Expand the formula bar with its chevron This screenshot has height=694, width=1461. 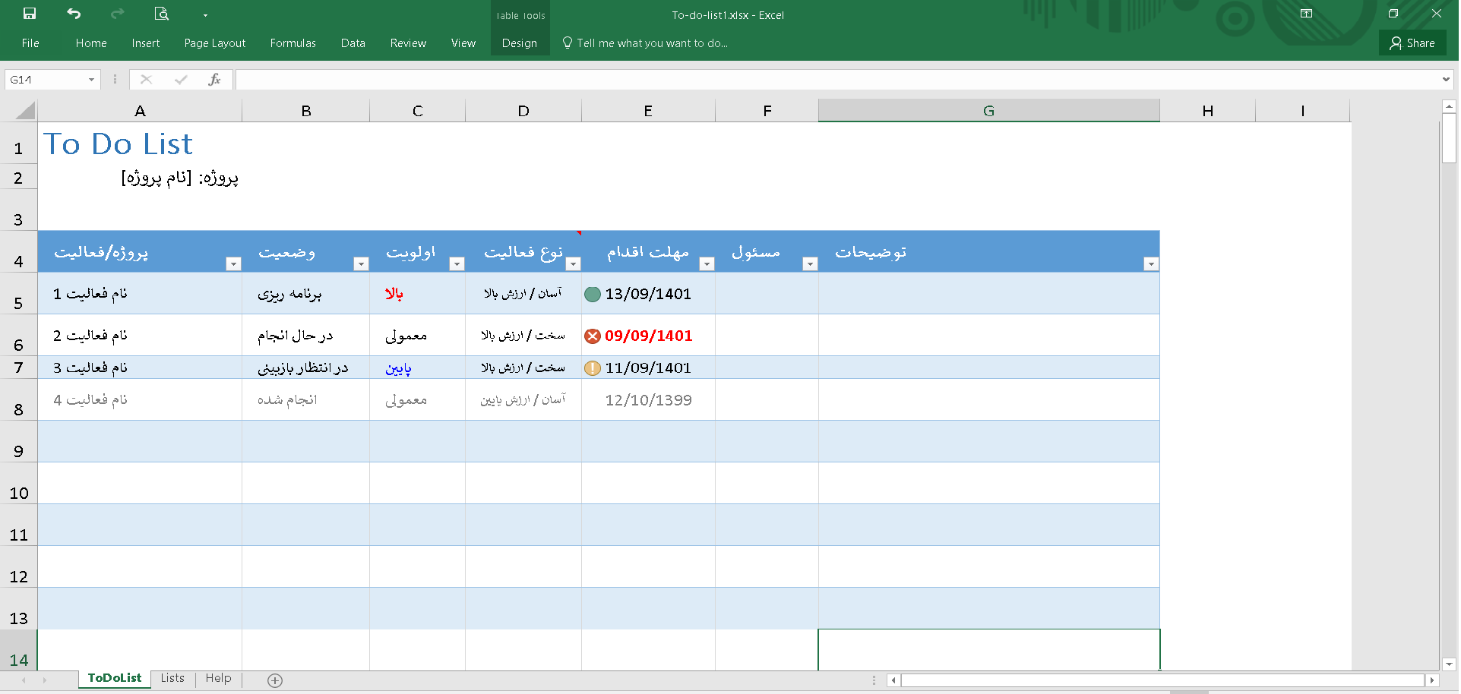pyautogui.click(x=1444, y=79)
